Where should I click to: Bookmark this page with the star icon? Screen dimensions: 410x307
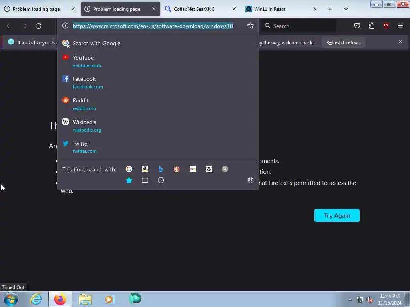point(251,26)
